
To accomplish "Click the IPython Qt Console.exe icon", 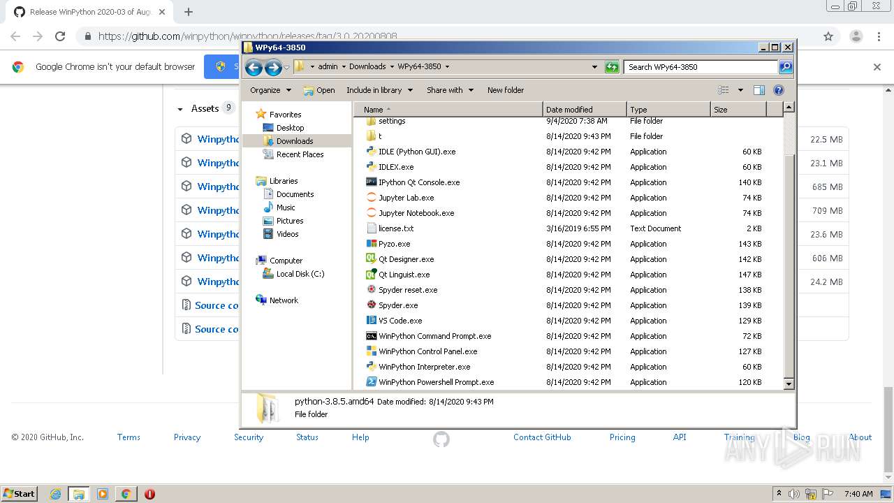I will (372, 182).
